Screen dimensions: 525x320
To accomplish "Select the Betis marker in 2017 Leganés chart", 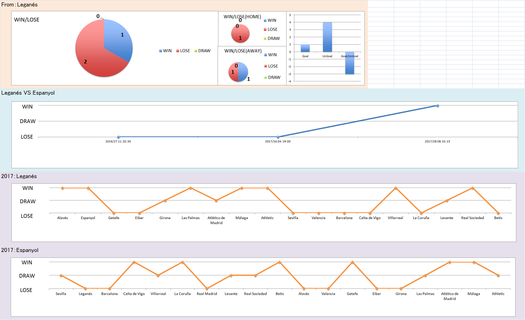I will pos(498,213).
